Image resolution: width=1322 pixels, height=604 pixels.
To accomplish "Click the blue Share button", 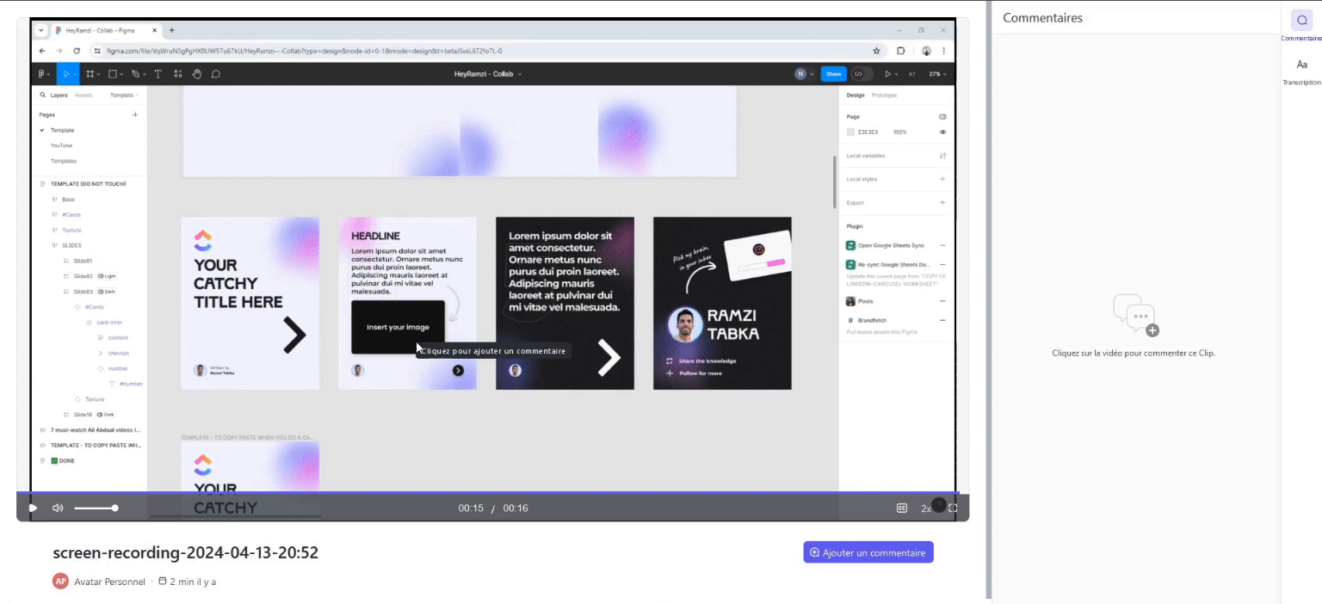I will 833,74.
